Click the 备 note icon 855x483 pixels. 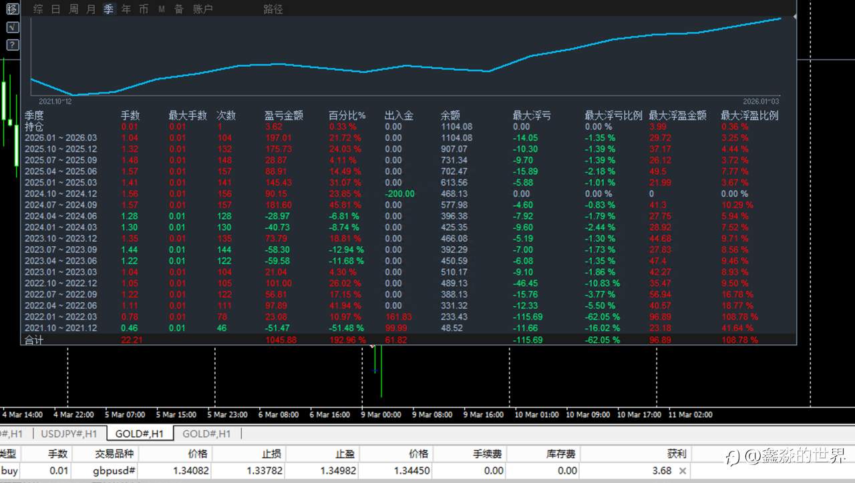[179, 9]
